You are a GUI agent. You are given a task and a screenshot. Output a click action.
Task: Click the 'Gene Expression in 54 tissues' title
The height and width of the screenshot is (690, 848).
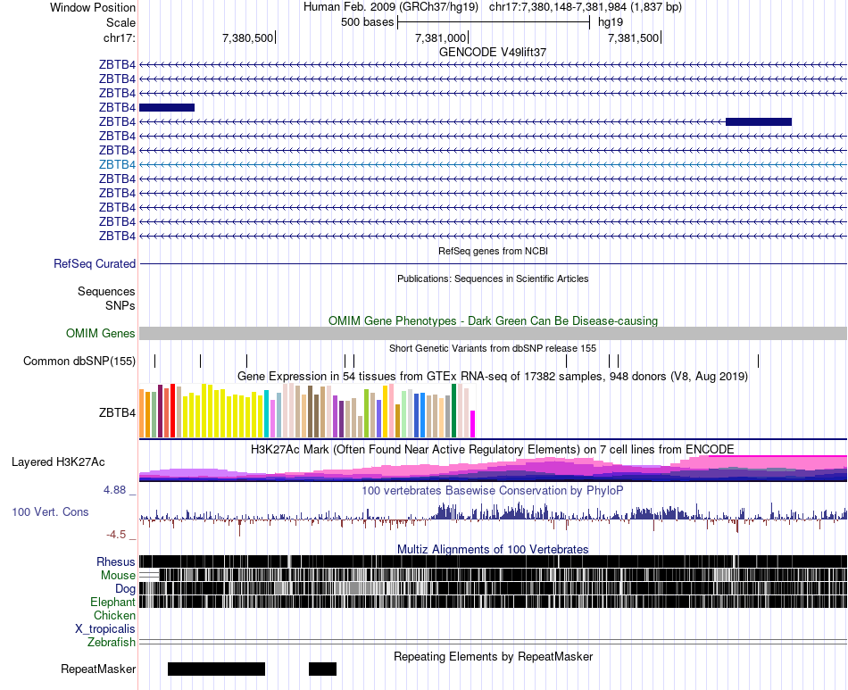[493, 376]
